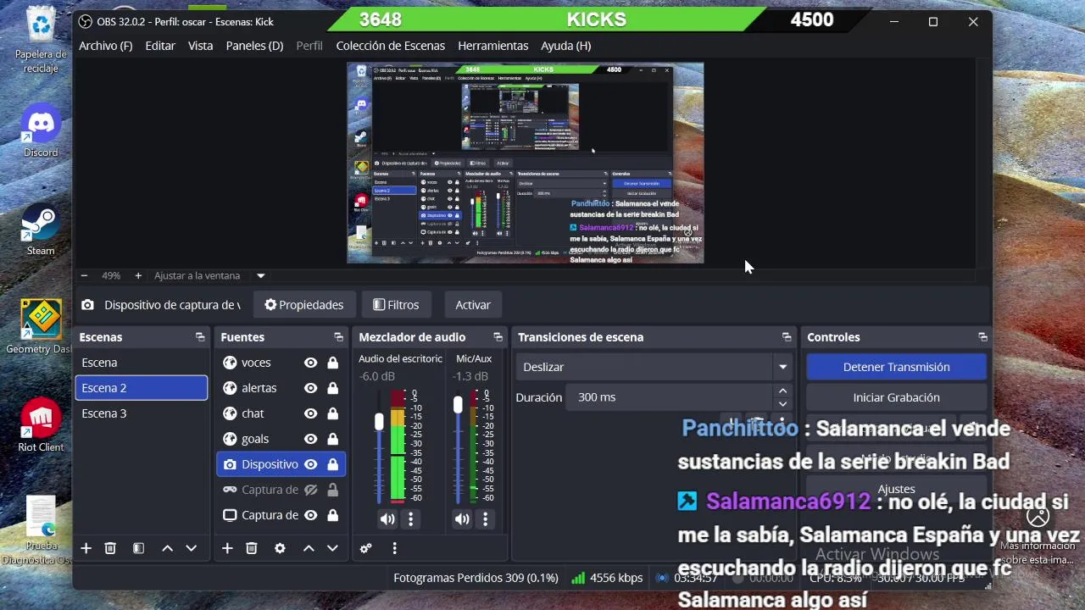Open the Archivo menu
Screen dimensions: 1085x610
[x=106, y=46]
